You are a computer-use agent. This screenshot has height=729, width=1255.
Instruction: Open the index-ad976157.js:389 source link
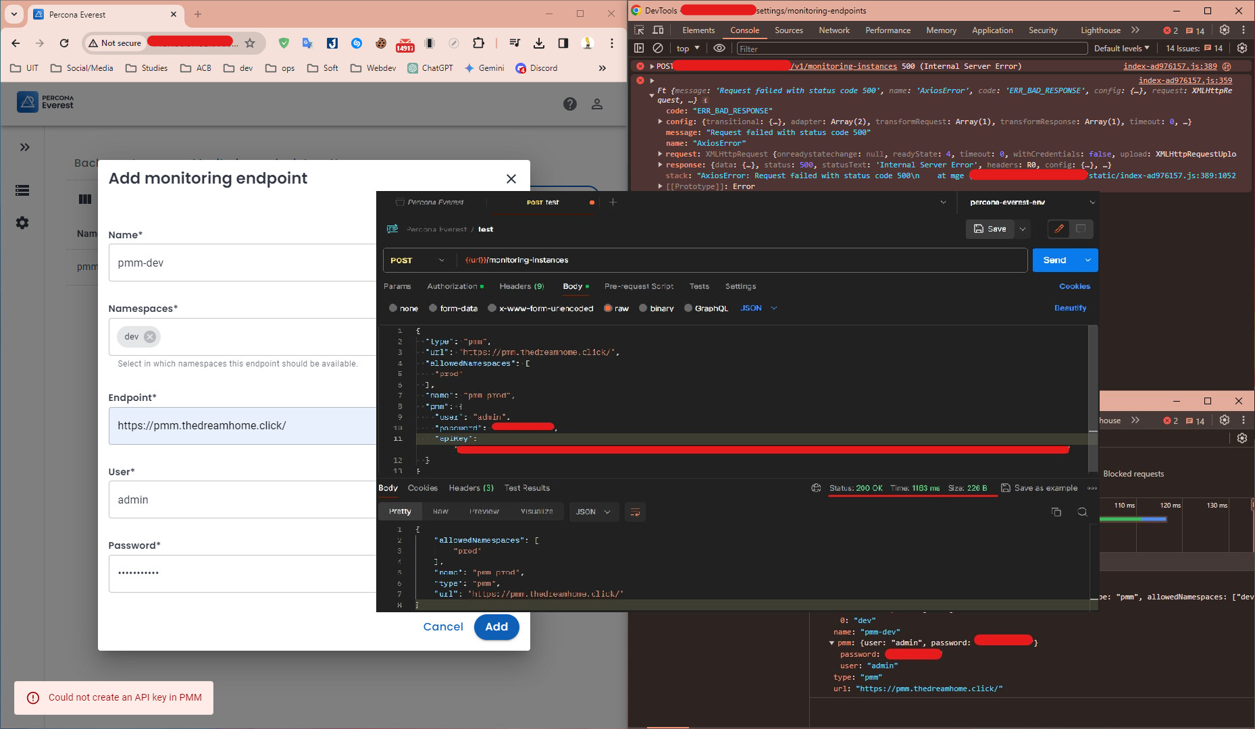pyautogui.click(x=1170, y=66)
